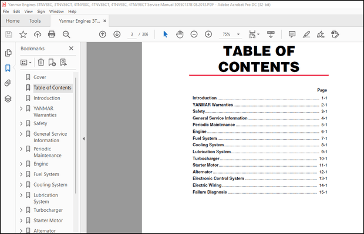Click Electric Wiring contents entry
Screen dimensions: 364x234
pos(259,185)
